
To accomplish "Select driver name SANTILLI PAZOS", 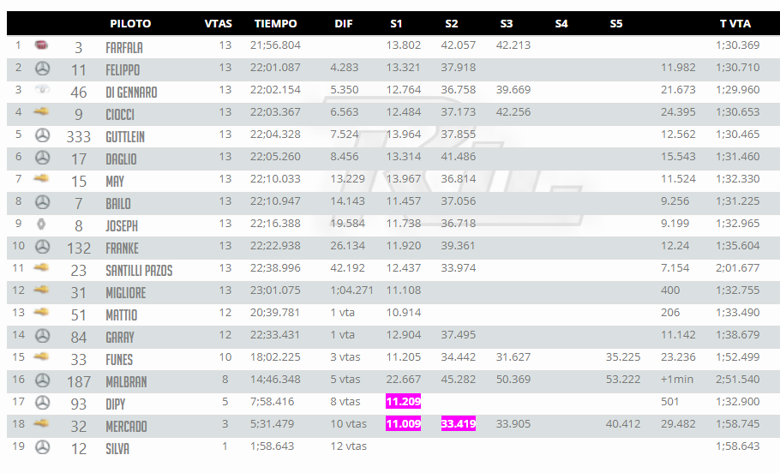I will point(139,271).
